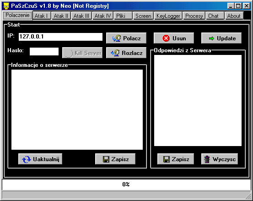
Task: Click the red X Usun icon
Action: (x=166, y=38)
